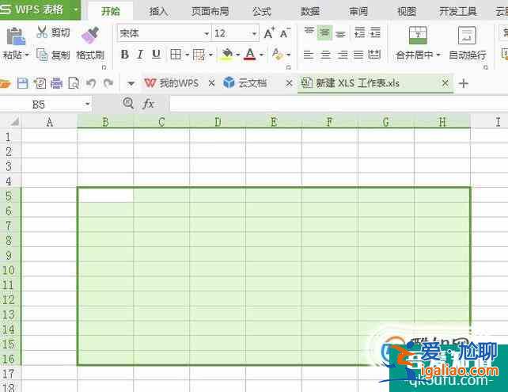Open the 数据 ribbon tab

(x=309, y=11)
